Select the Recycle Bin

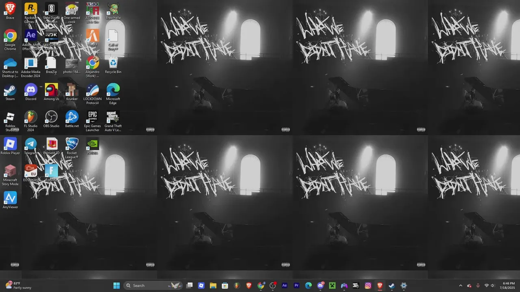click(x=113, y=65)
